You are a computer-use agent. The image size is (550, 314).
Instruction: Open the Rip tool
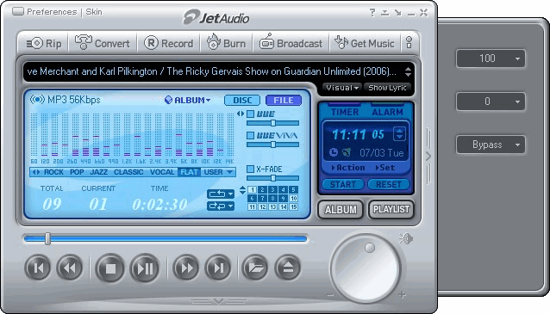44,43
